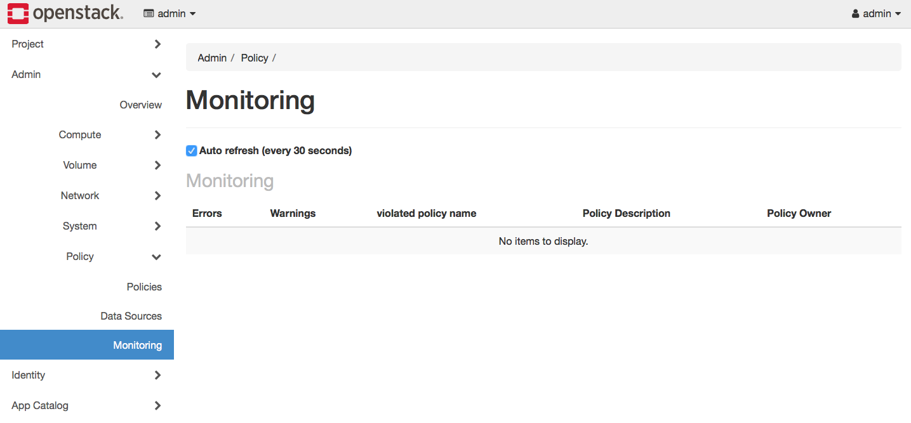
Task: Click the System sidebar label
Action: point(80,226)
